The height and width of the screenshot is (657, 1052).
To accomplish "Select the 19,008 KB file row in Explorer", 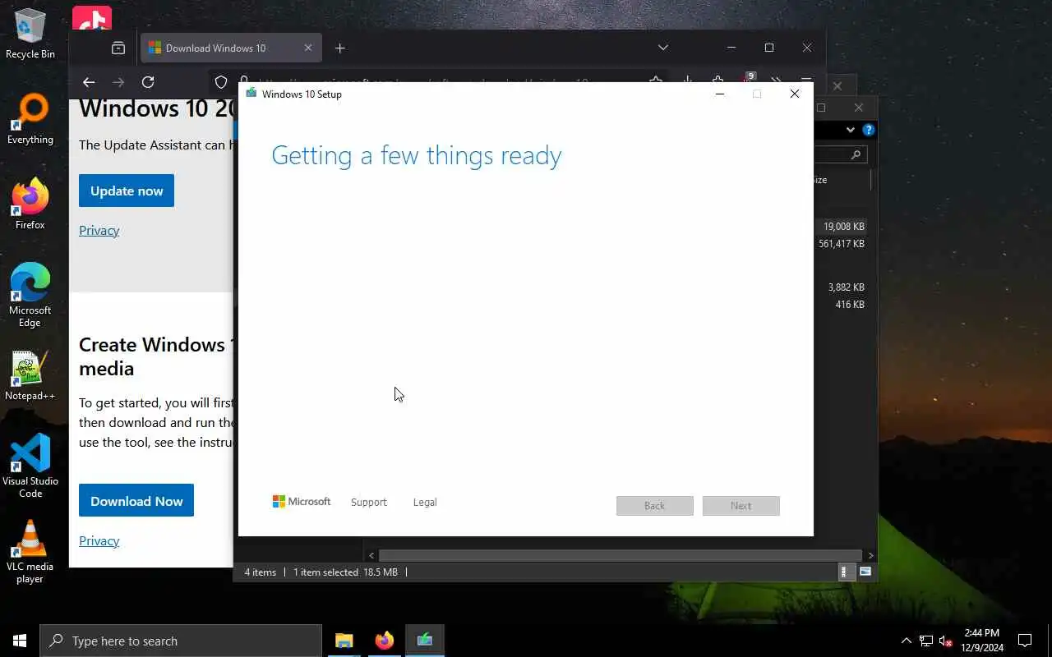I will pyautogui.click(x=842, y=227).
